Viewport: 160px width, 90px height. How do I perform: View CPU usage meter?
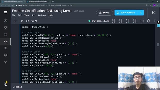click(x=121, y=21)
